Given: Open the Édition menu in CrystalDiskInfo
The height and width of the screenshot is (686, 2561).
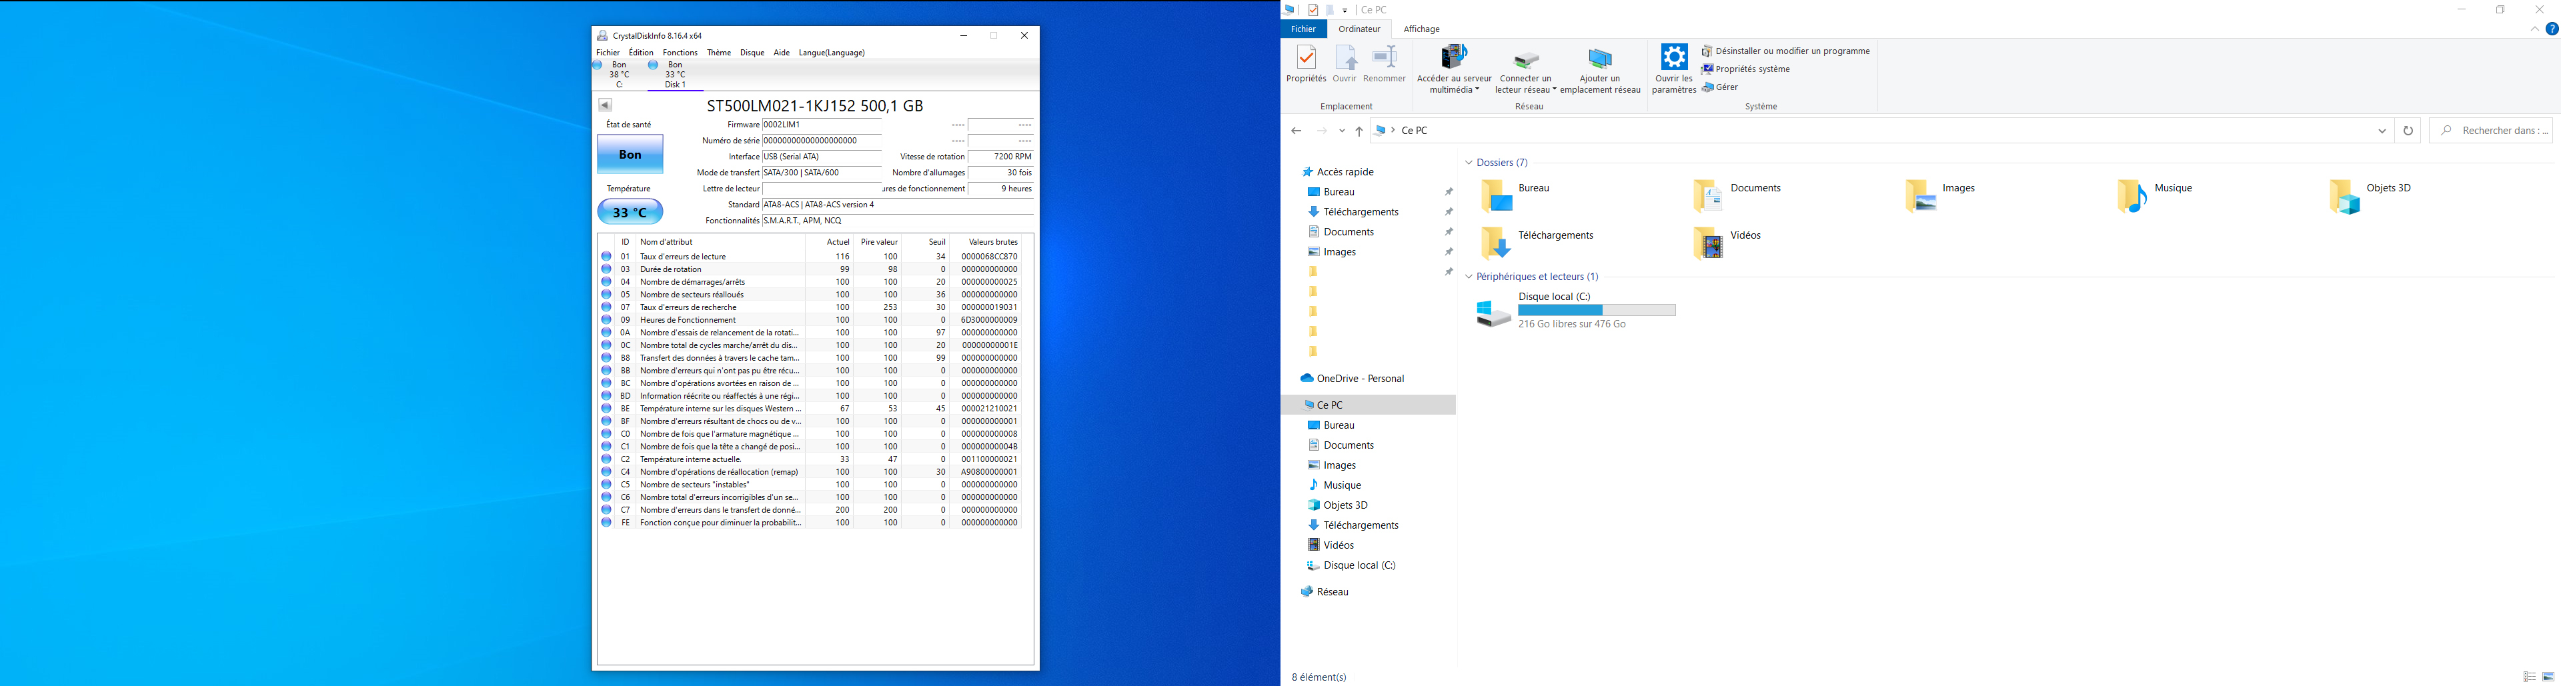Looking at the screenshot, I should pyautogui.click(x=641, y=53).
